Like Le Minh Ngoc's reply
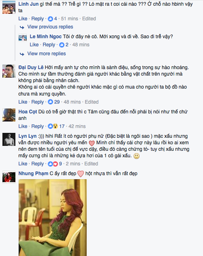This screenshot has width=203, height=256. [x=34, y=45]
